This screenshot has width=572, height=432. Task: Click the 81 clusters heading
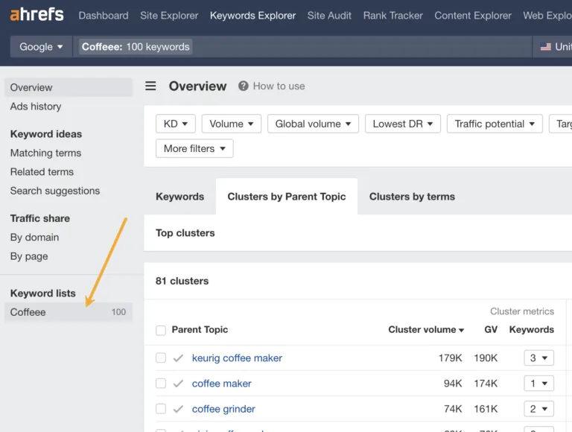[182, 281]
